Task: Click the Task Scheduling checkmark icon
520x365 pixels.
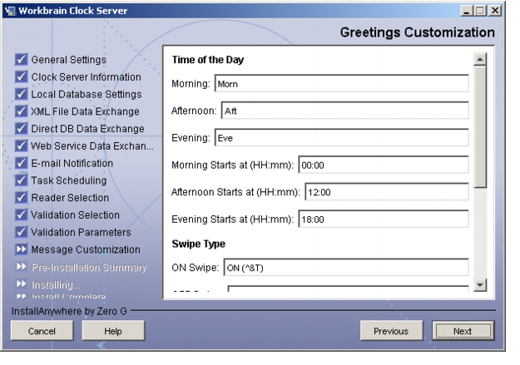Action: click(22, 180)
